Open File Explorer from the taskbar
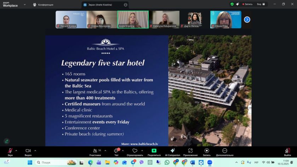Viewport: 297px width, 167px height. [107, 162]
